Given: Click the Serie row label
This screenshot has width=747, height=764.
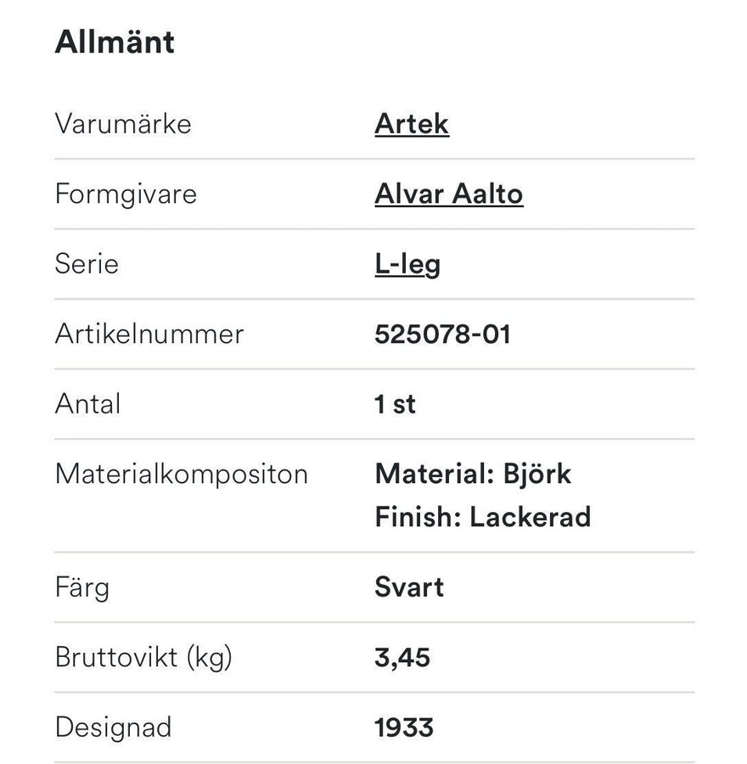Looking at the screenshot, I should click(87, 264).
